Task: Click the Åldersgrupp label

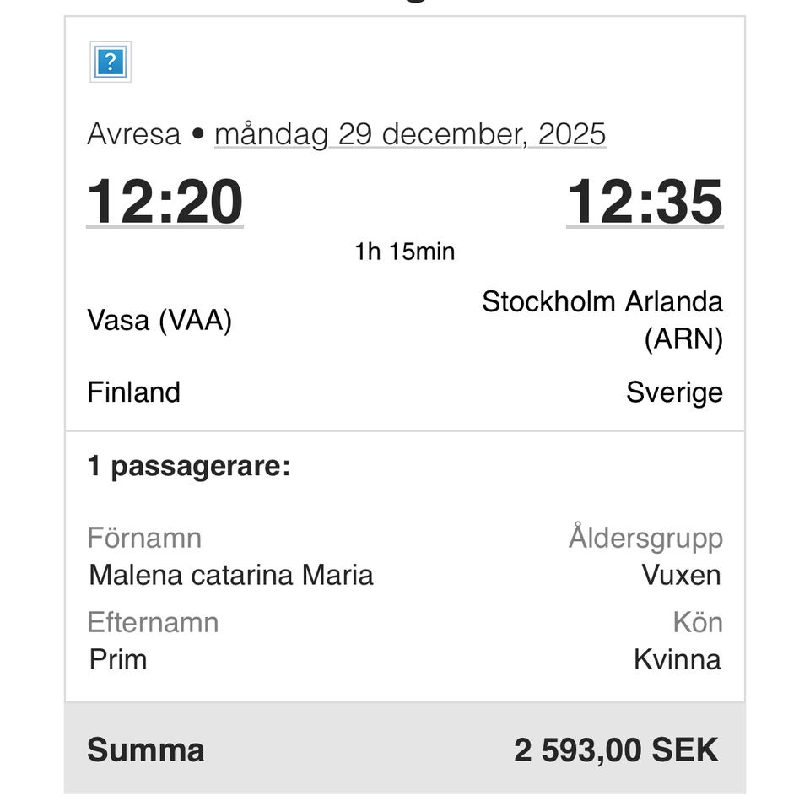Action: [645, 539]
